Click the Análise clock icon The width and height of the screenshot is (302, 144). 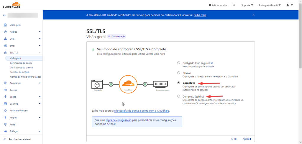(x=5, y=32)
